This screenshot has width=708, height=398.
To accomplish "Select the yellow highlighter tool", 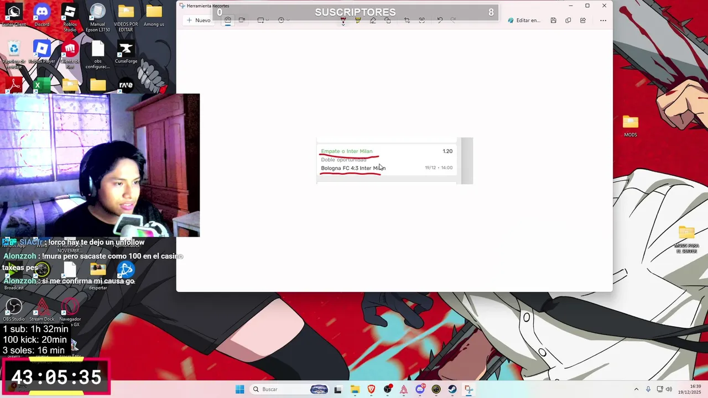I will (x=358, y=21).
